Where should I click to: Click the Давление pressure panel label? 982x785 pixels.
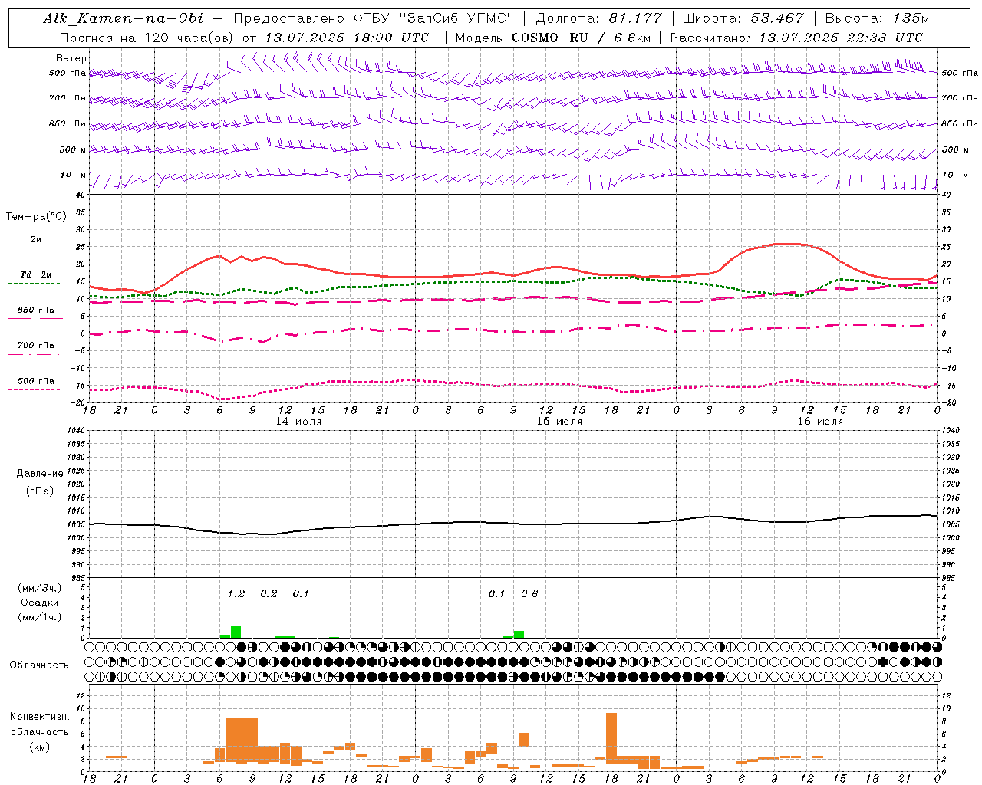(40, 474)
